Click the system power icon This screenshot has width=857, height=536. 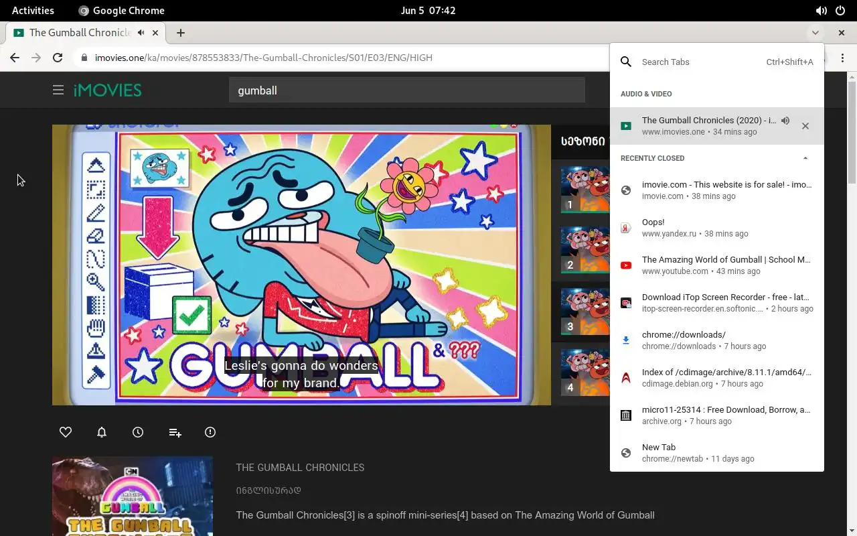[840, 11]
